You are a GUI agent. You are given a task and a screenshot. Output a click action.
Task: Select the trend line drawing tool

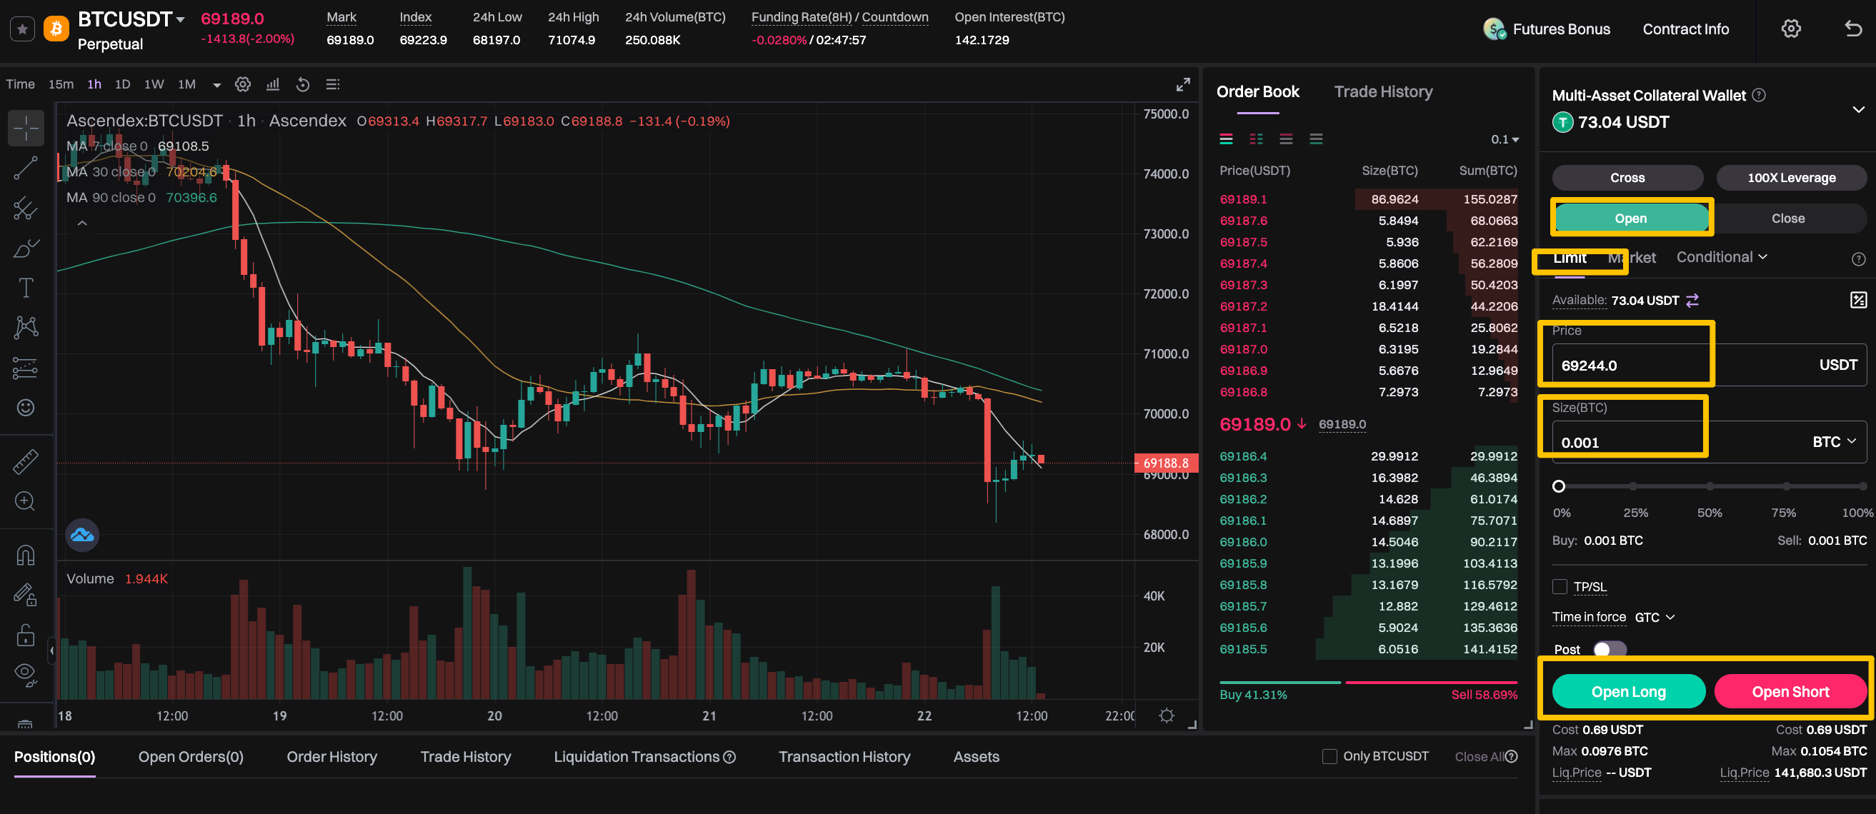point(26,169)
